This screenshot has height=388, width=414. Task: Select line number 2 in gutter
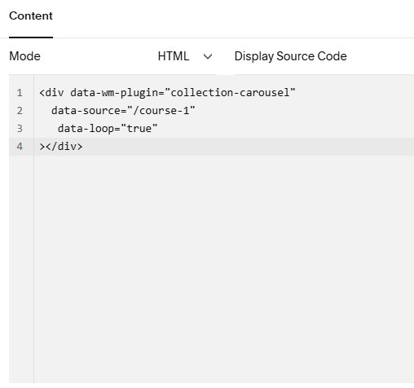pos(20,111)
